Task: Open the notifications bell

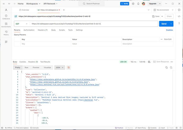Action: click(138, 4)
